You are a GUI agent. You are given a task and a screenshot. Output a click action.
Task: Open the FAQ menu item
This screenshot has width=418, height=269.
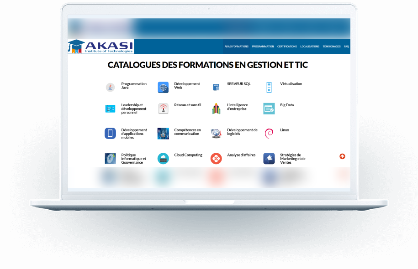click(346, 47)
